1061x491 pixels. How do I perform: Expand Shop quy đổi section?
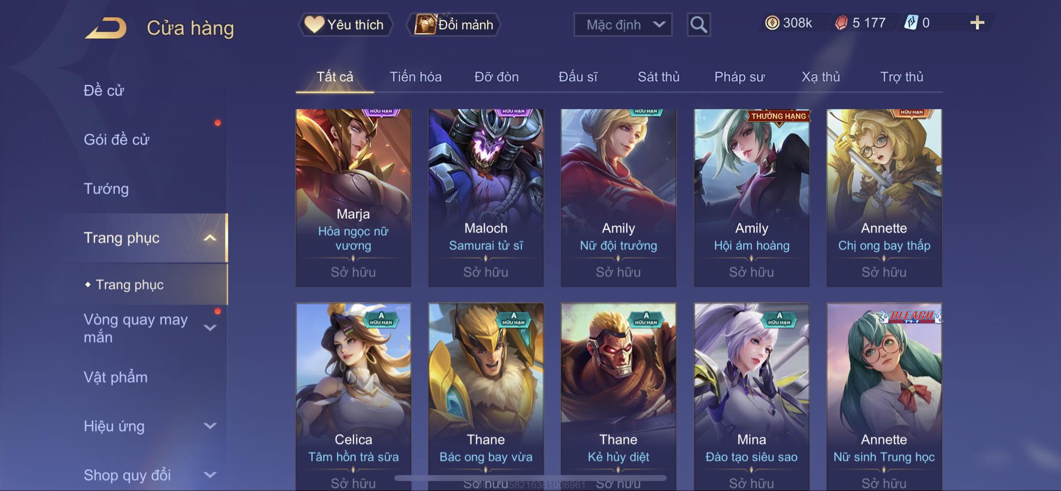[x=209, y=475]
